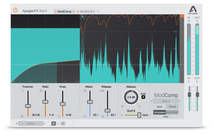214x135 pixels.
Task: Click the Makeup gain knob
Action: click(131, 97)
